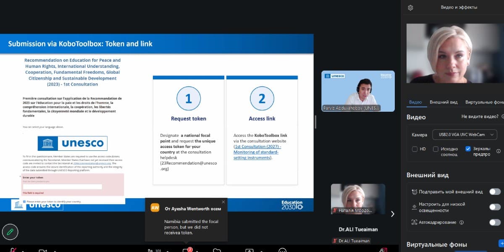Toggle Подправить мой внешний вид switch
The image size is (504, 252).
coord(495,192)
